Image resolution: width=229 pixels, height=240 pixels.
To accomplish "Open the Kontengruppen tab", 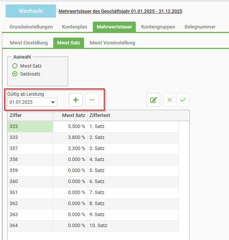I will coord(158,27).
